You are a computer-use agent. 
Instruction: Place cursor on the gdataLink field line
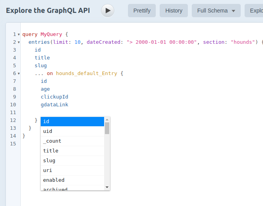(x=54, y=105)
